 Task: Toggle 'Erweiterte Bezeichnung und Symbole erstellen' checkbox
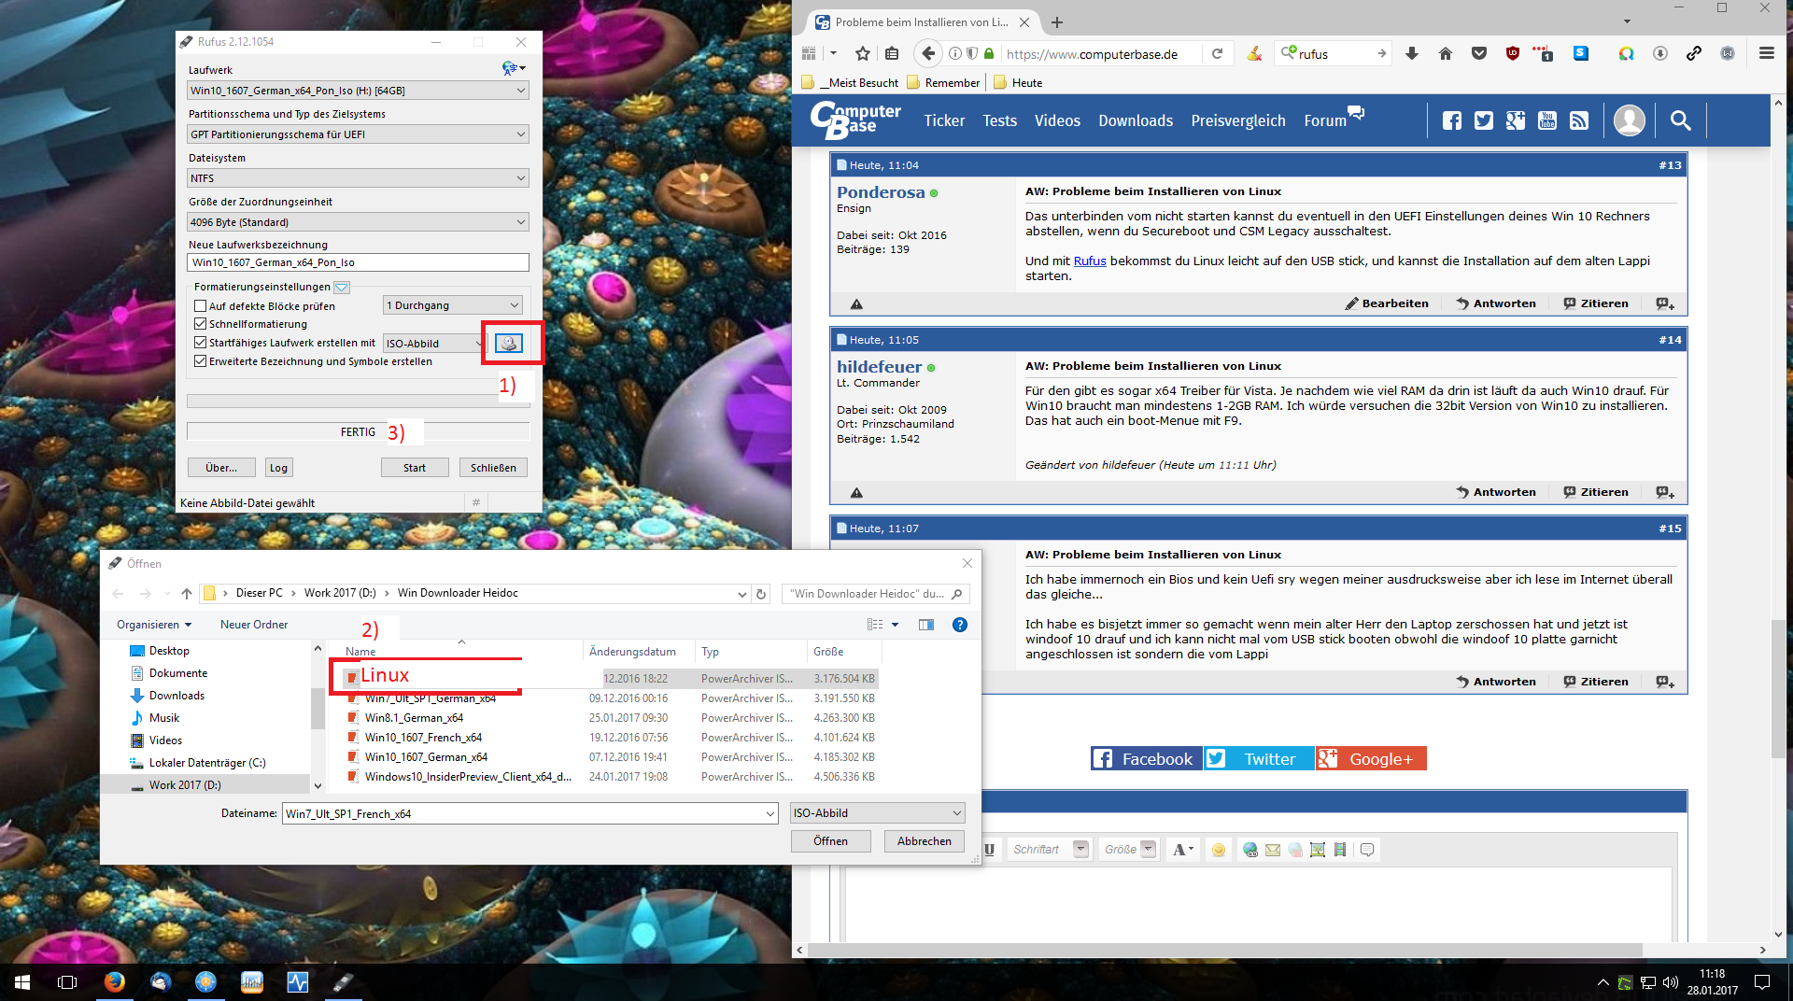(200, 361)
